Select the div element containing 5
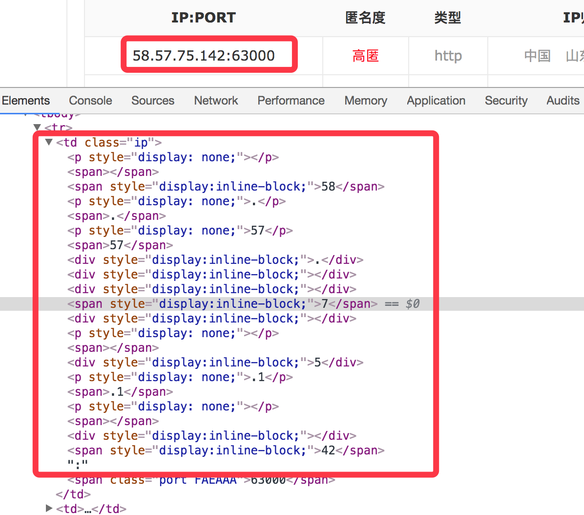Image resolution: width=584 pixels, height=515 pixels. pos(215,363)
